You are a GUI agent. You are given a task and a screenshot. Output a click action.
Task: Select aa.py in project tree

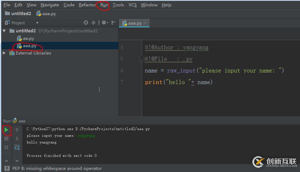point(25,38)
